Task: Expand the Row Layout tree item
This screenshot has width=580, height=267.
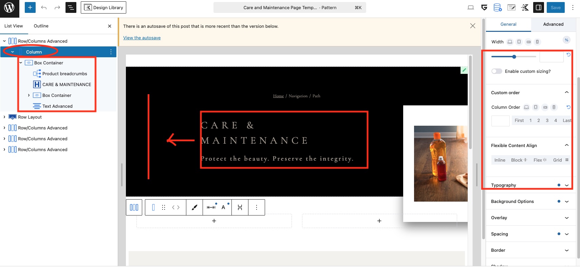Action: [4, 117]
